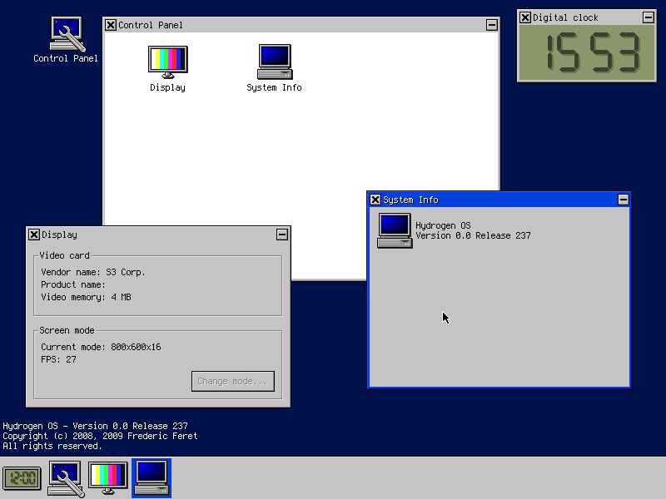
Task: Close the System Info window
Action: click(375, 200)
